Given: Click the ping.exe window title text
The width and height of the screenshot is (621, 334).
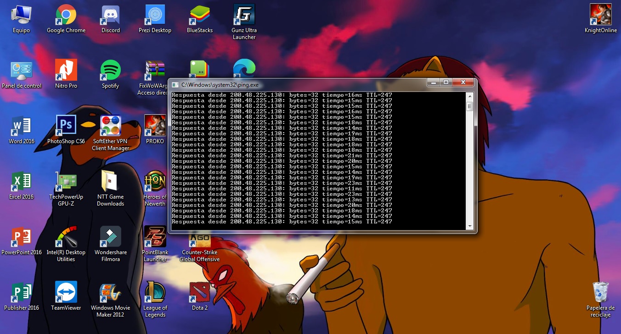Looking at the screenshot, I should (220, 85).
